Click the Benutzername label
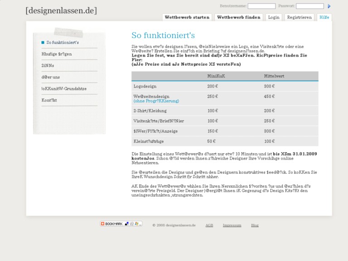 point(233,6)
